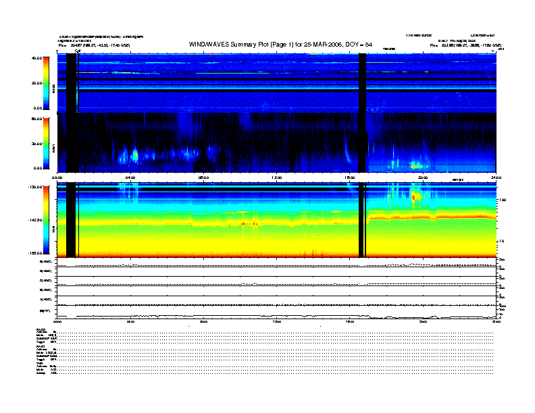The image size is (535, 413).
Task: Click the RAD1 vertical axis label
Action: click(53, 148)
